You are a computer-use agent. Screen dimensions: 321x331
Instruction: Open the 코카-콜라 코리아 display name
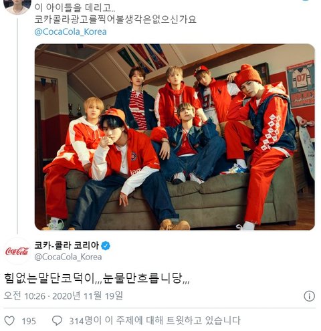(x=66, y=245)
